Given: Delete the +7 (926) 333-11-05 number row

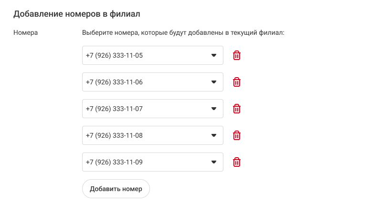Looking at the screenshot, I should (x=236, y=55).
